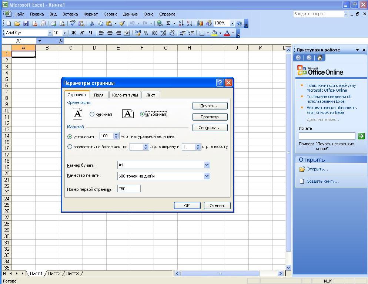Click the Fill Color paint bucket swatch
The width and height of the screenshot is (368, 284).
tap(214, 33)
